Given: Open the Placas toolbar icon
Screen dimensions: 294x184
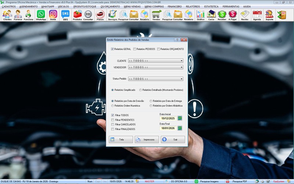Looking at the screenshot, I should [100, 15].
